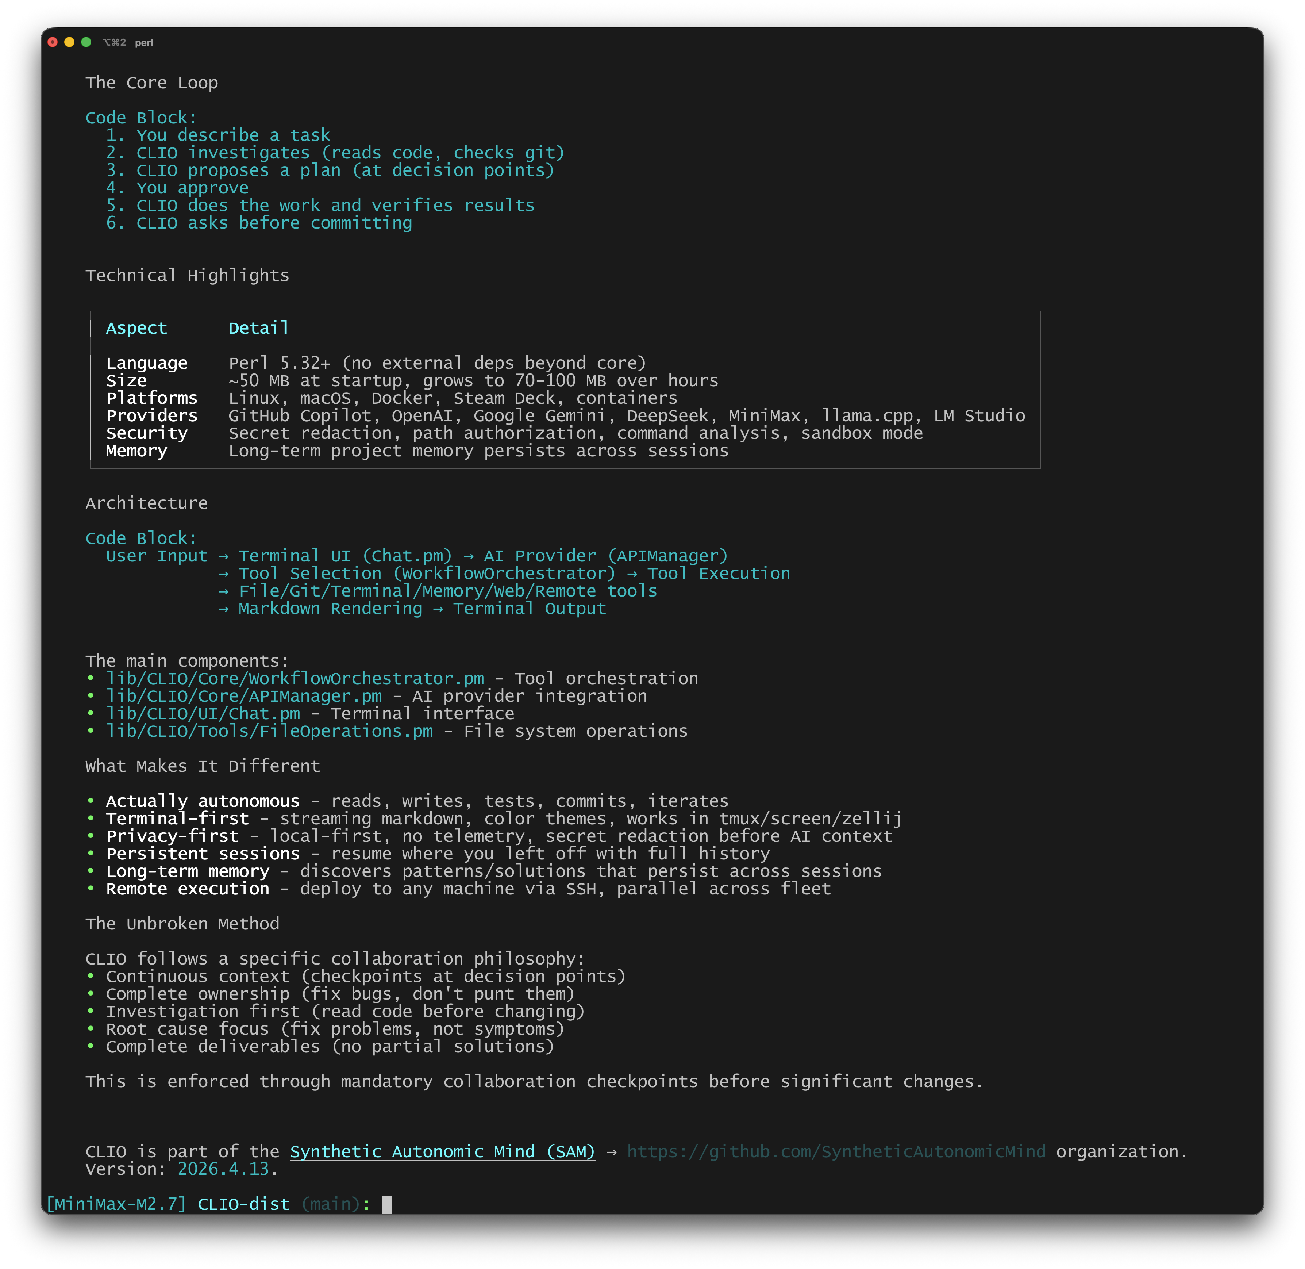This screenshot has width=1305, height=1269.
Task: Click the lib/CLIO/Core/APIManager.pm path
Action: click(244, 696)
